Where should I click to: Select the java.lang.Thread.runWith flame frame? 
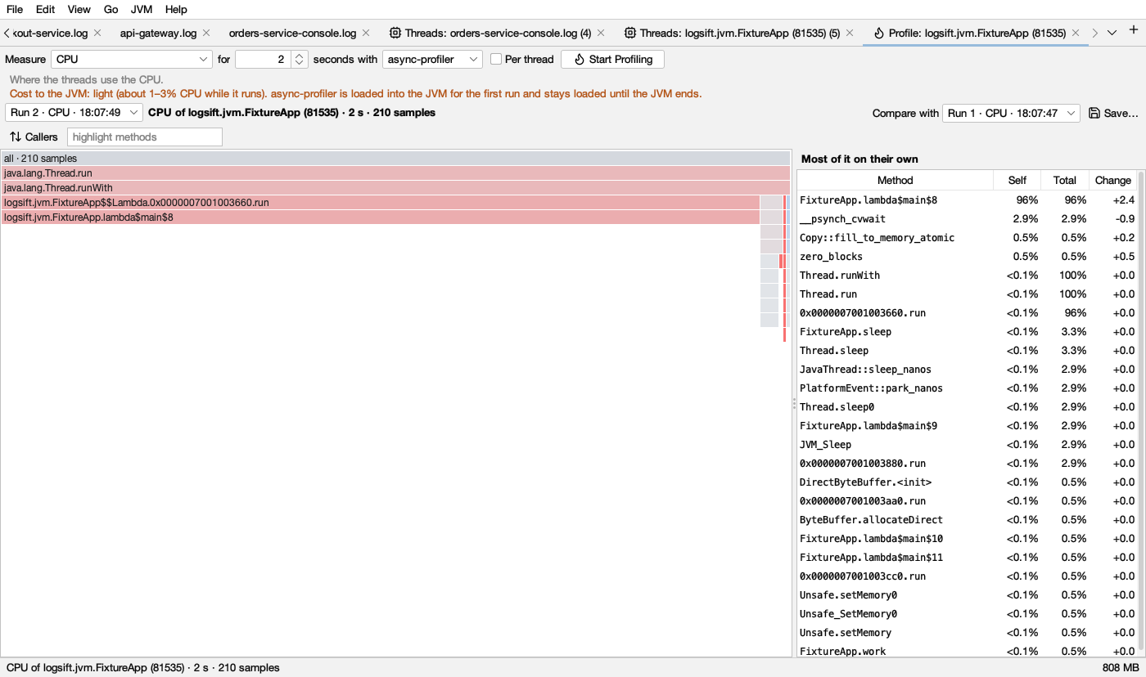[395, 188]
